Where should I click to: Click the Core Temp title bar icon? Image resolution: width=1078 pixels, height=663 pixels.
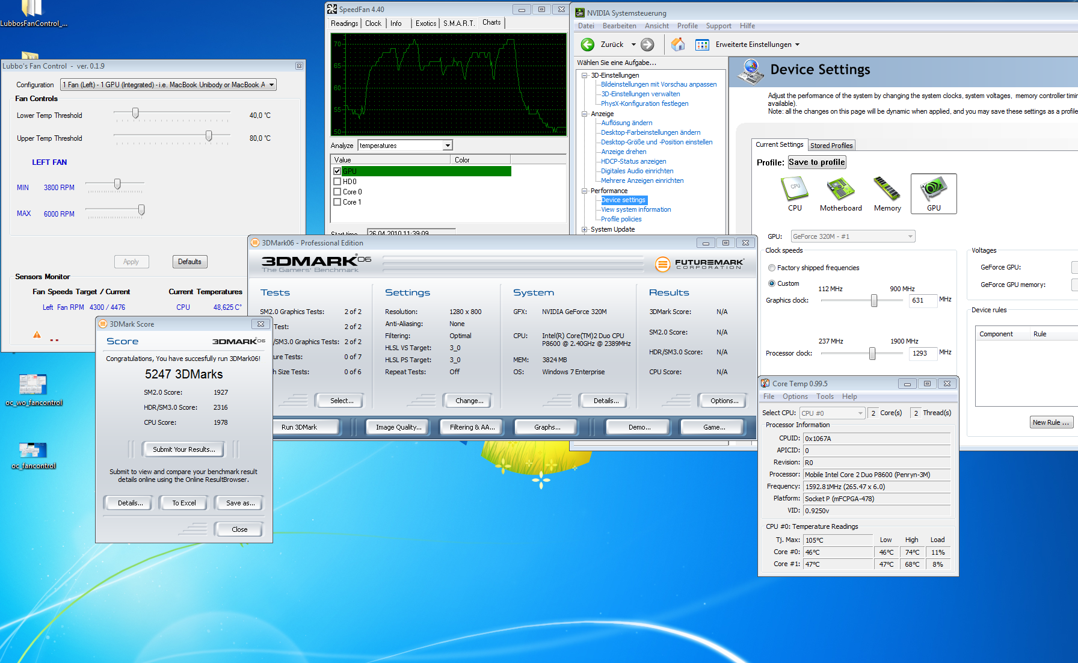coord(765,383)
